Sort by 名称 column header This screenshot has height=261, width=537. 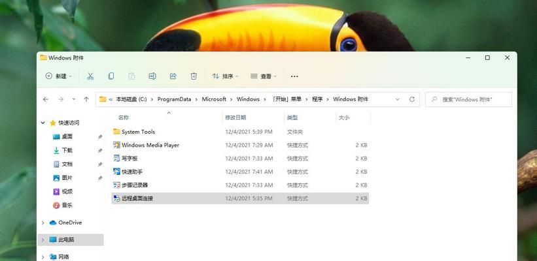pos(124,117)
